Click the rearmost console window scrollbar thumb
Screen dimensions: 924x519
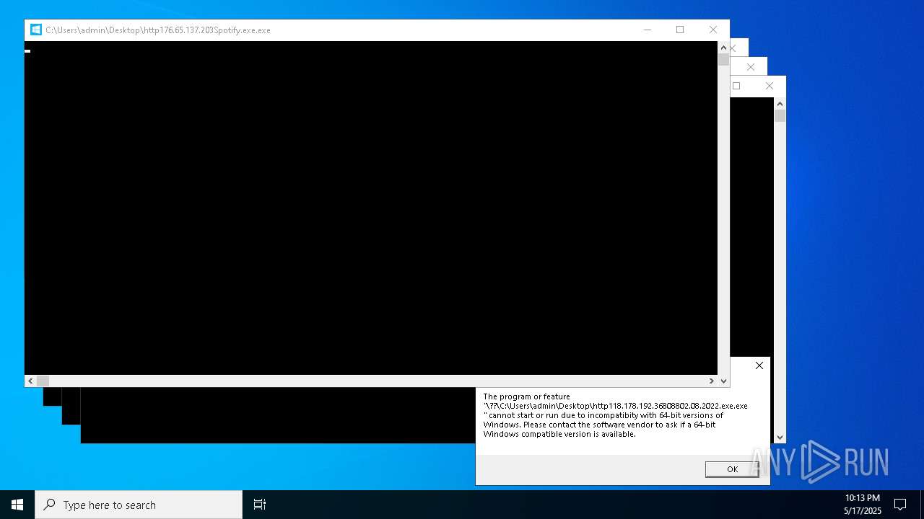point(780,116)
